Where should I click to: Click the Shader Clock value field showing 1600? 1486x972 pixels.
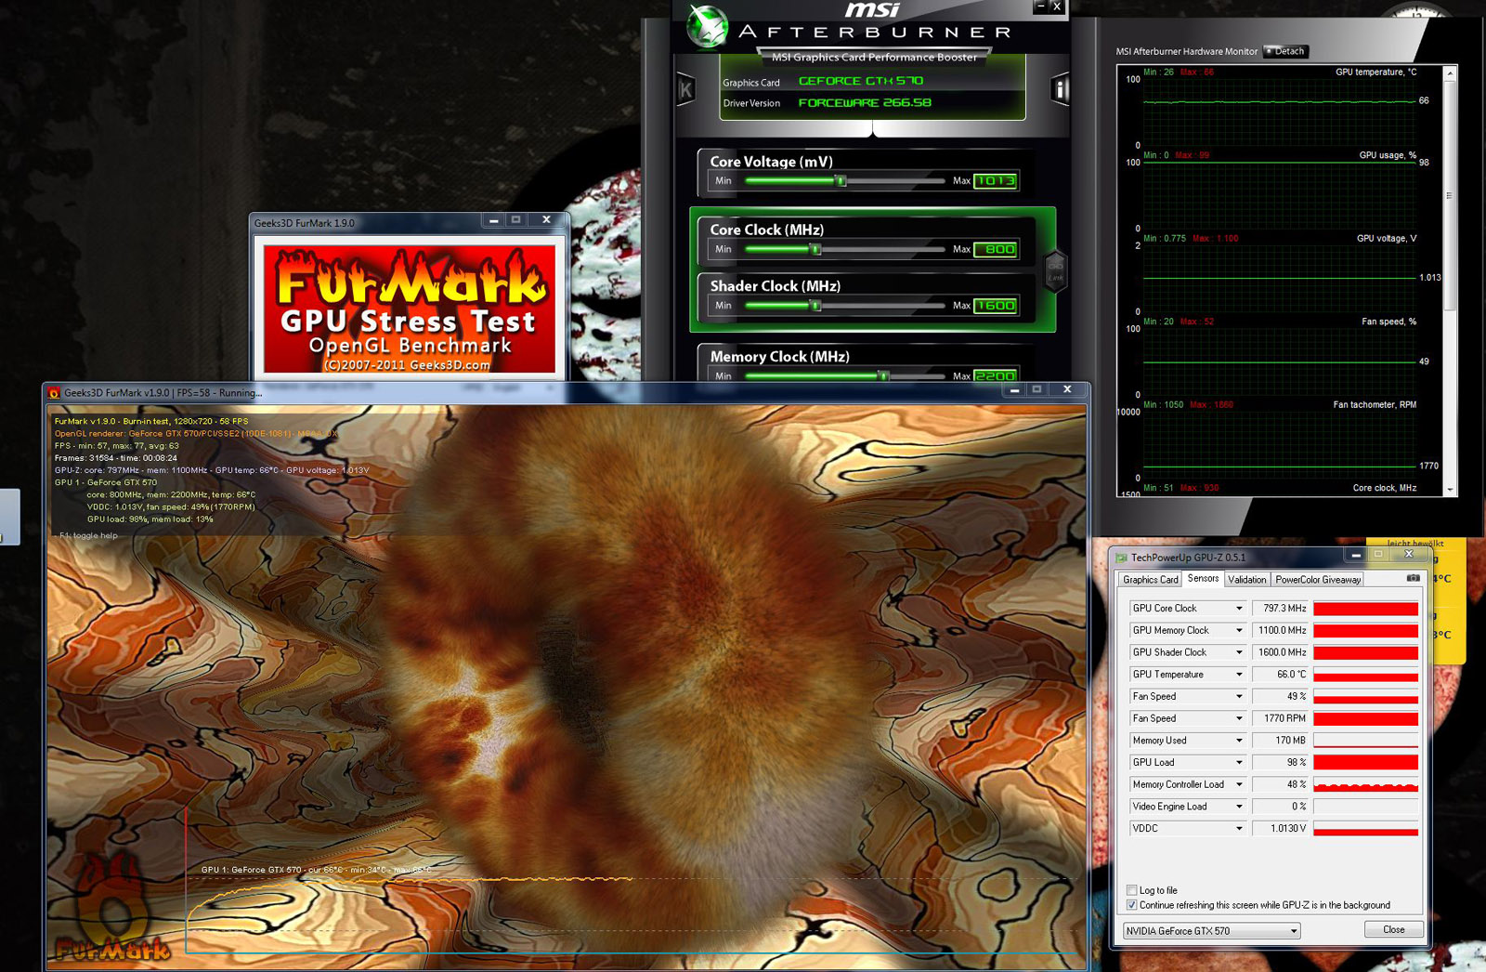click(996, 306)
